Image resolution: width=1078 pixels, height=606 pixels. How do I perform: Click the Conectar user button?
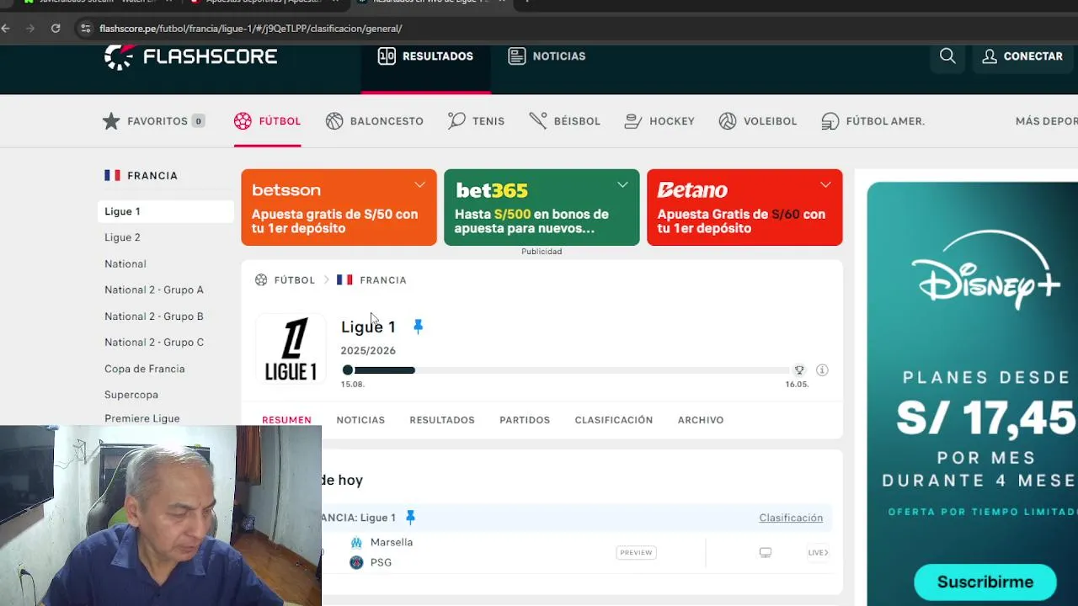[x=1022, y=56]
